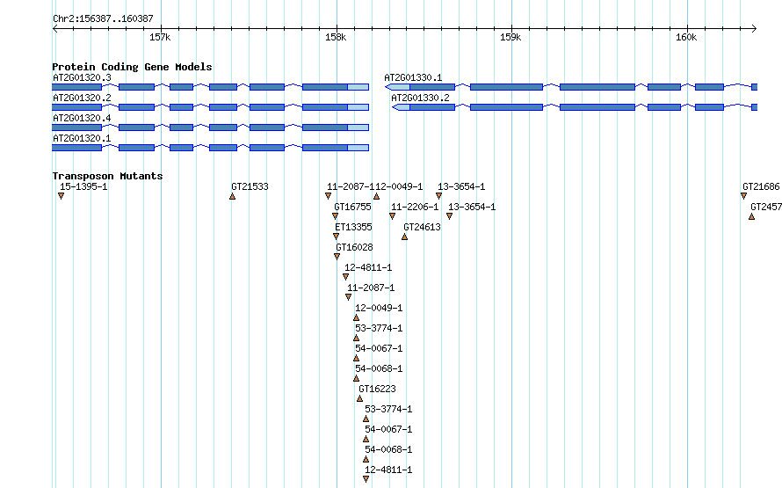Open the AT2G01320.4 gene model label
782x488 pixels.
pyautogui.click(x=82, y=118)
